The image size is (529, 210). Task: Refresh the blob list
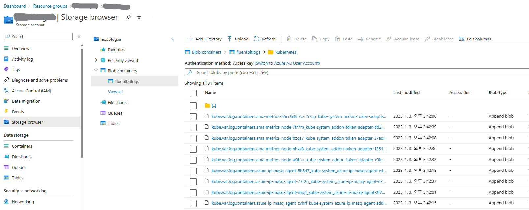[x=265, y=39]
